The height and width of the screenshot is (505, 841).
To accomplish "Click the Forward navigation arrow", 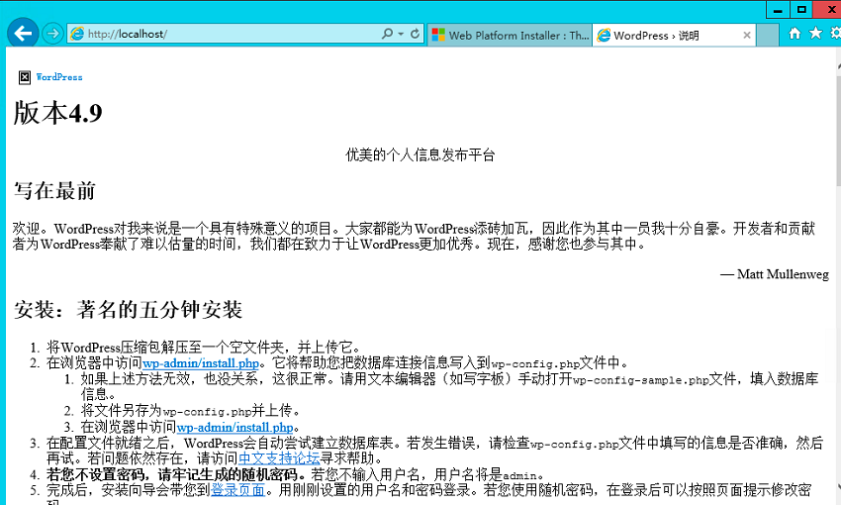I will click(52, 34).
